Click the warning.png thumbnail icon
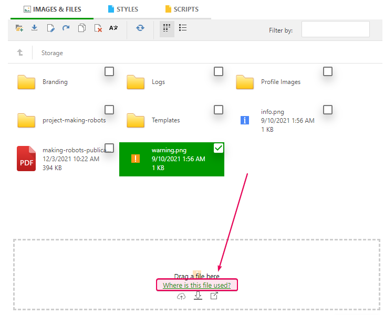The width and height of the screenshot is (384, 315). (x=136, y=159)
